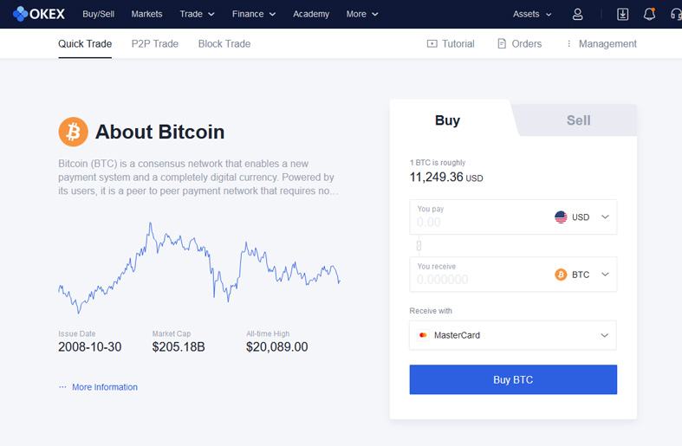Open the Orders document icon
The image size is (682, 446).
(x=502, y=43)
